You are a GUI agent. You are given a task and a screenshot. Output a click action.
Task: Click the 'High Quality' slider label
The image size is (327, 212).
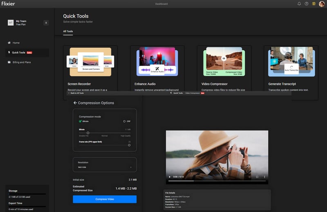tap(125, 136)
